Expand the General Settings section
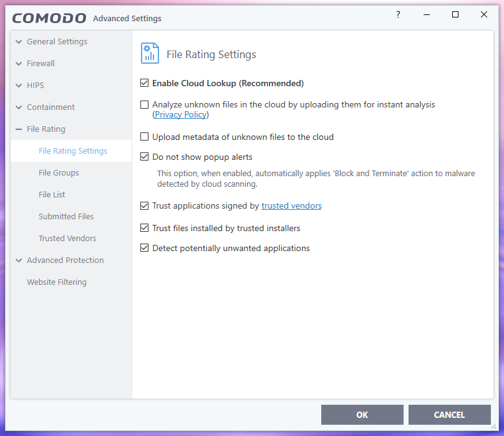This screenshot has width=504, height=436. [x=19, y=42]
